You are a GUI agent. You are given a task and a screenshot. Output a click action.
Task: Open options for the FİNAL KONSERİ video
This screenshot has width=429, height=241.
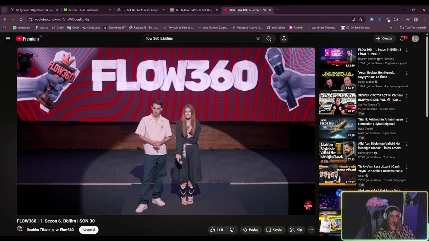tap(407, 50)
